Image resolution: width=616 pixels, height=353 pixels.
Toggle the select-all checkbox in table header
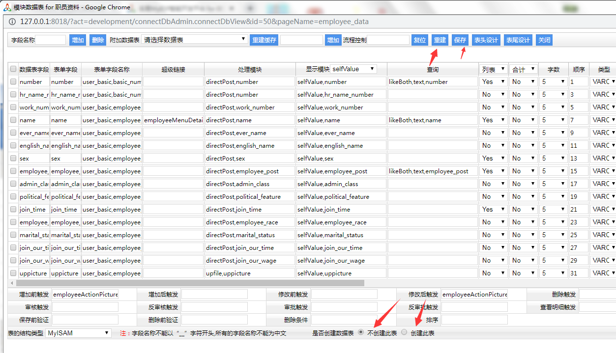(13, 69)
